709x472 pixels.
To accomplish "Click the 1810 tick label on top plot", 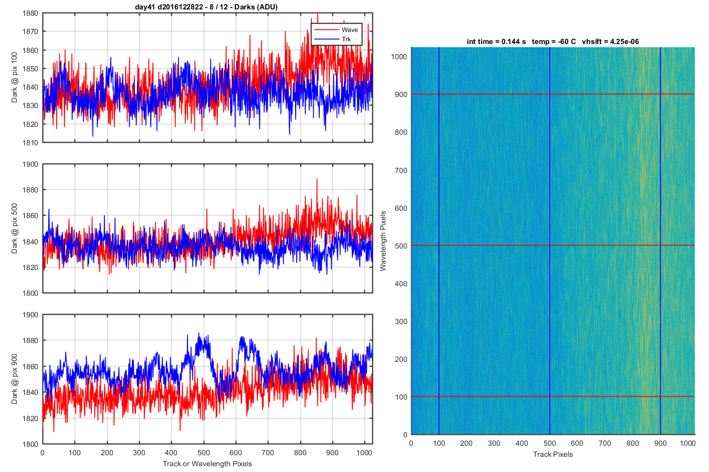I will pyautogui.click(x=30, y=142).
